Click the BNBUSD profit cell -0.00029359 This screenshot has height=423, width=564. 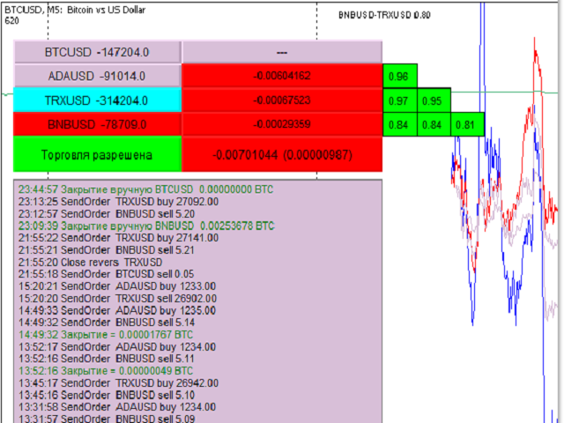pos(282,124)
